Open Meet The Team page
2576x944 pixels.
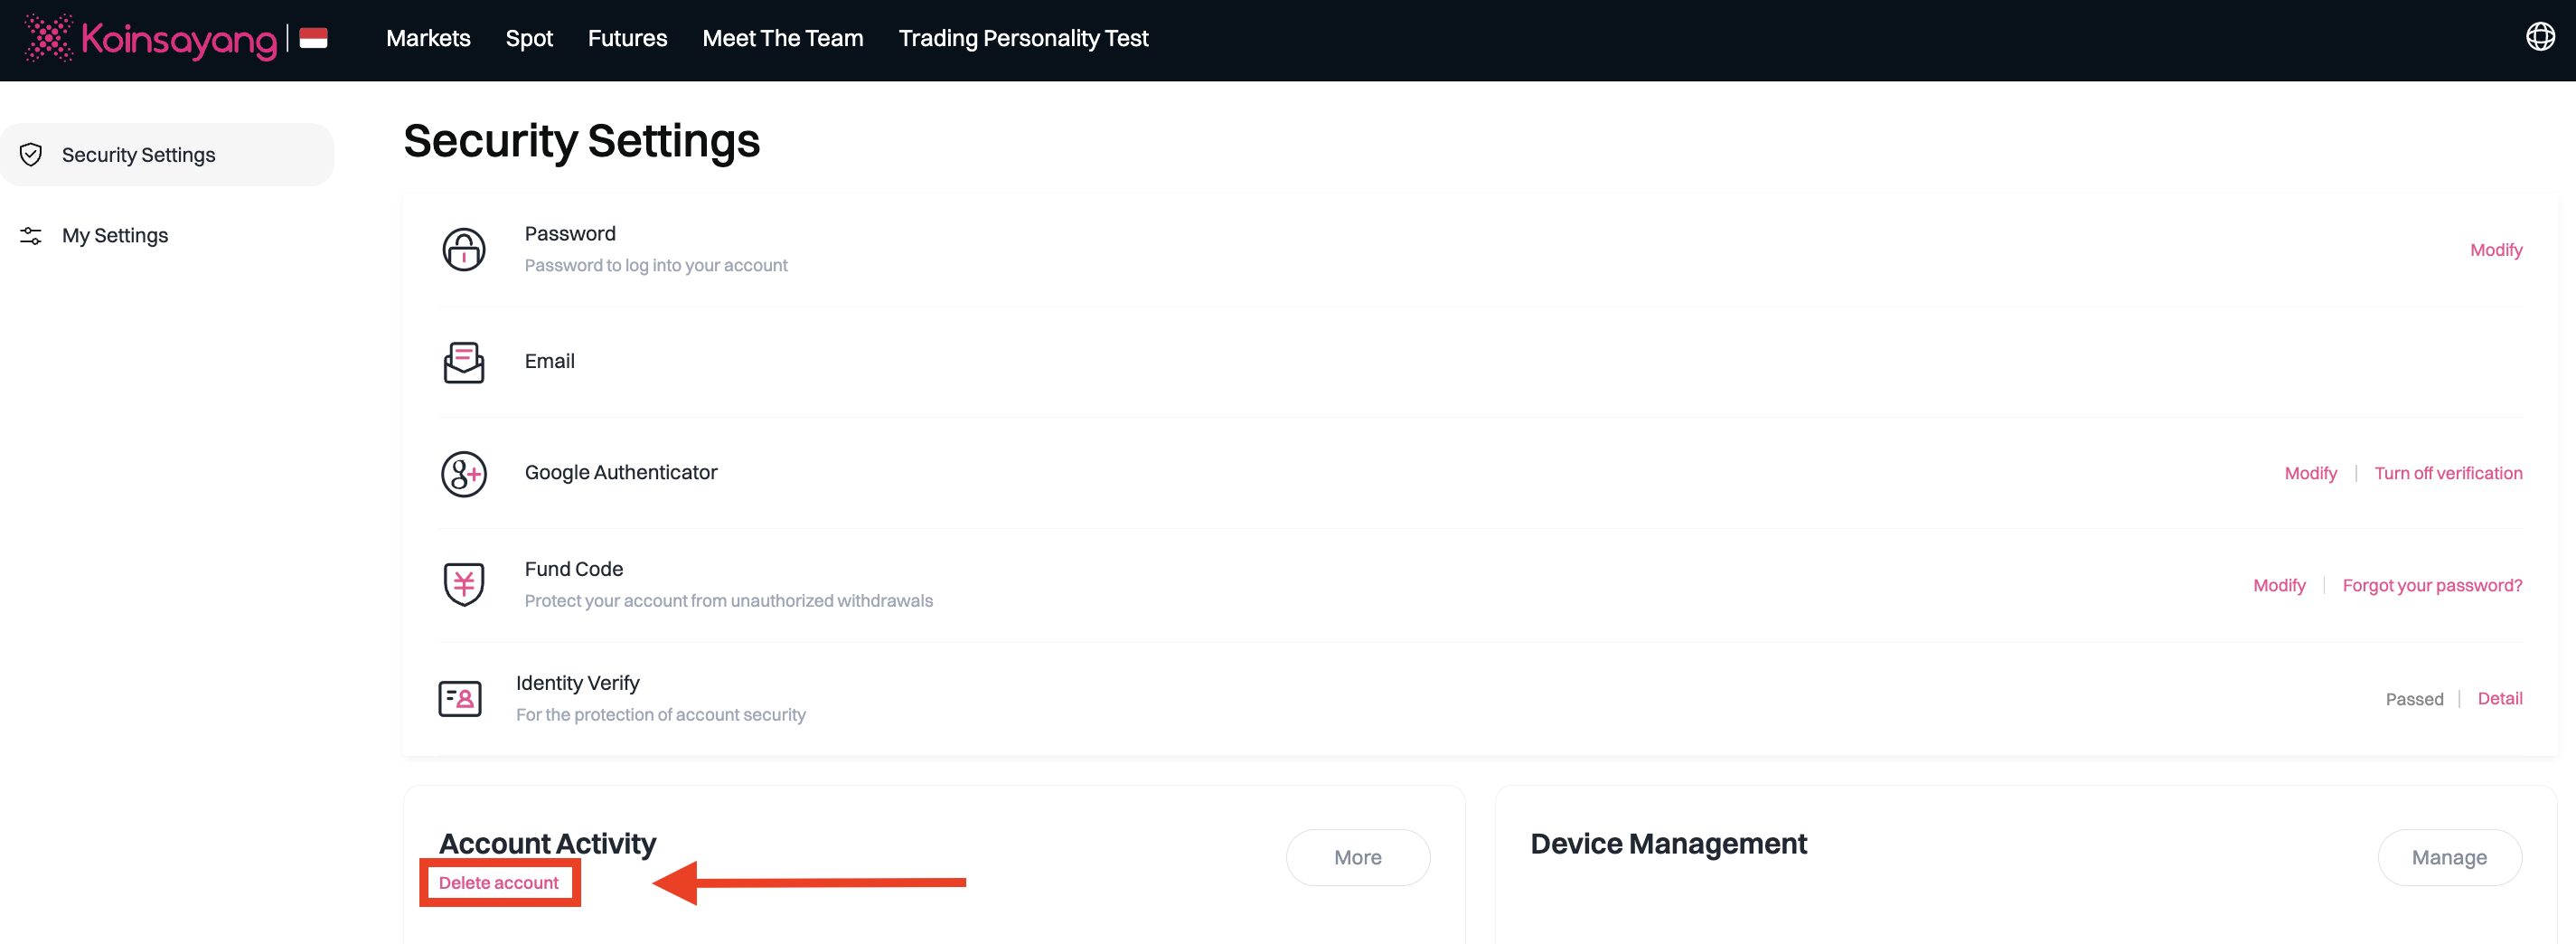coord(782,39)
